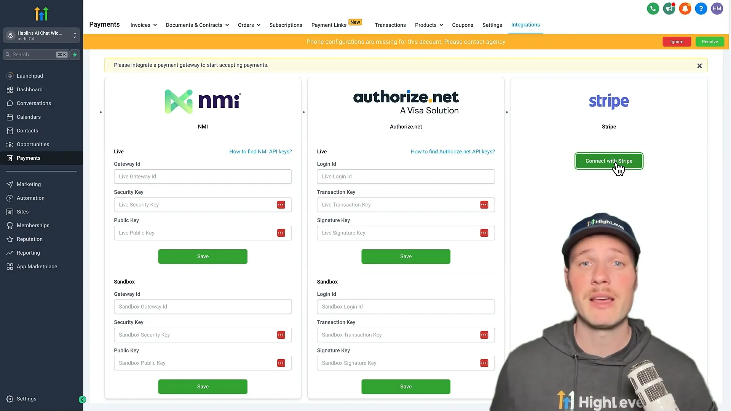Open the orange notifications bell
The width and height of the screenshot is (731, 411).
point(685,9)
